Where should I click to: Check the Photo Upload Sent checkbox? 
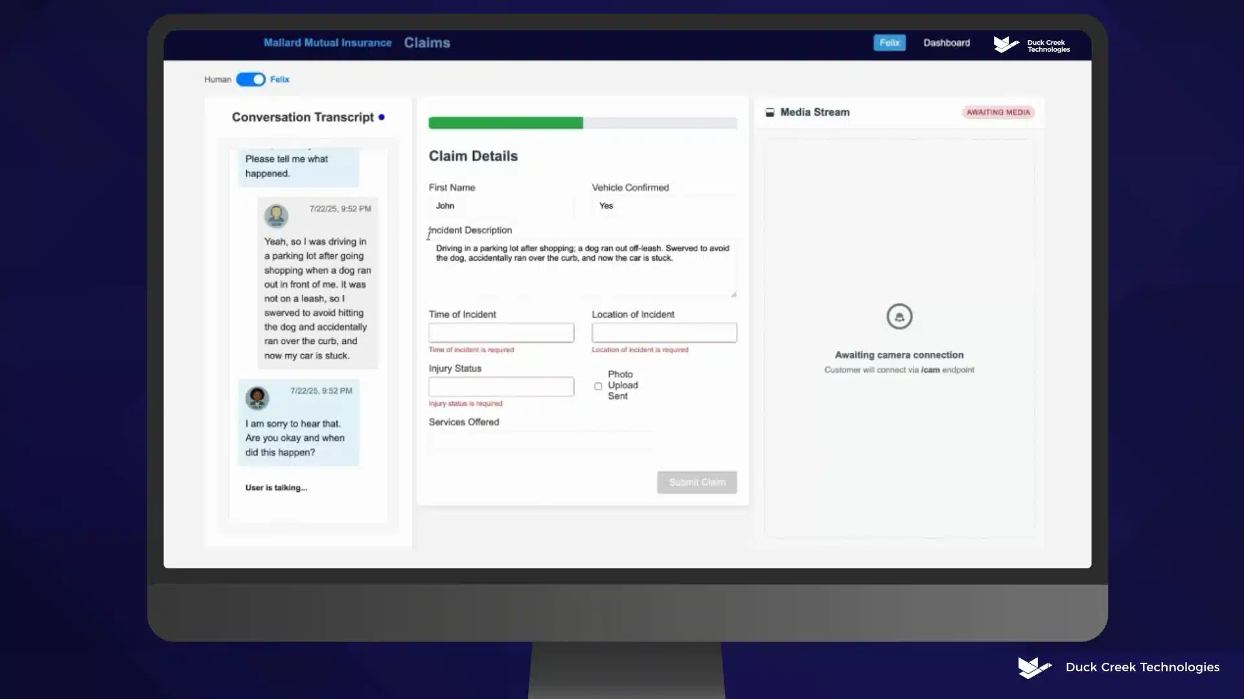598,386
